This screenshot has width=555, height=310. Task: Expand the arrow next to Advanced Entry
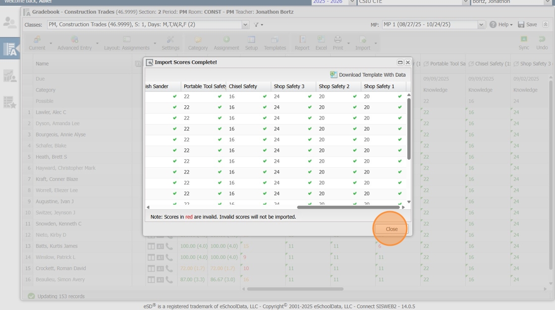(97, 44)
